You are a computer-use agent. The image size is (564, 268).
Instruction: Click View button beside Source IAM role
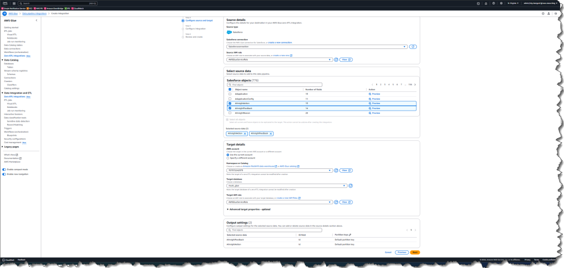(x=346, y=59)
